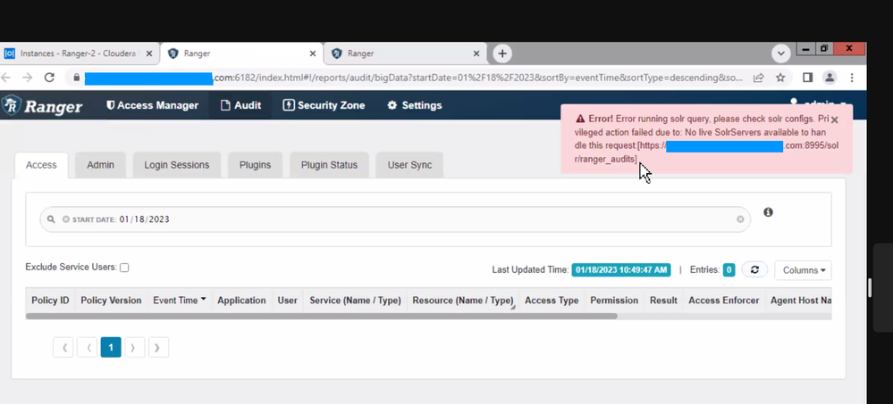This screenshot has width=893, height=404.
Task: Open the Audit menu in the Ranger navbar
Action: (240, 105)
